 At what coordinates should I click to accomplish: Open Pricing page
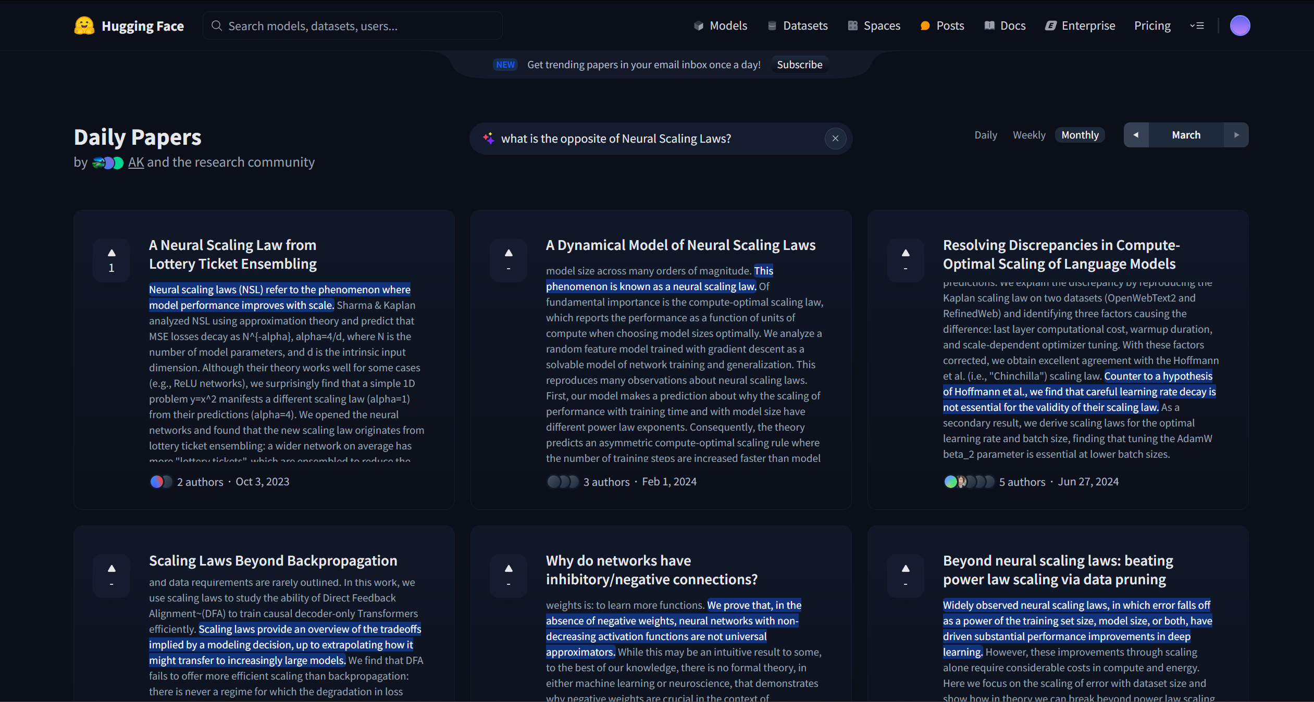tap(1152, 26)
